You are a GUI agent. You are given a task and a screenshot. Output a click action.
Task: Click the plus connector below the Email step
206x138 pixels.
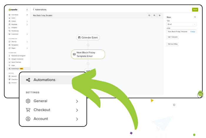tap(88, 63)
